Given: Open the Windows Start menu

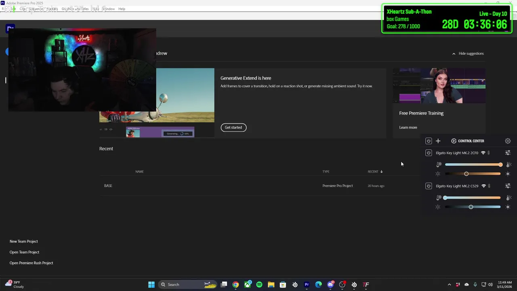Looking at the screenshot, I should click(151, 285).
